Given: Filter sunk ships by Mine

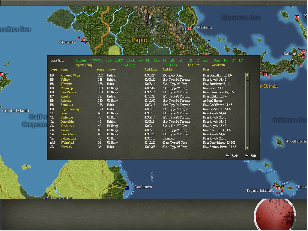Looking at the screenshot, I should [x=217, y=60].
